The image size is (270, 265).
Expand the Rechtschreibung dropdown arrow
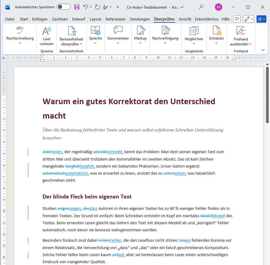[x=19, y=43]
